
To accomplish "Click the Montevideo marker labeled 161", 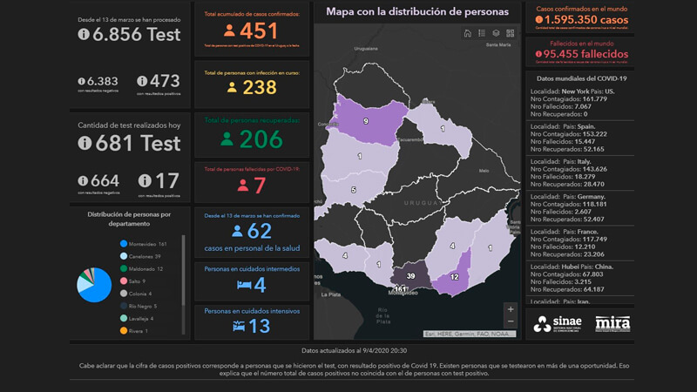I will [x=401, y=289].
